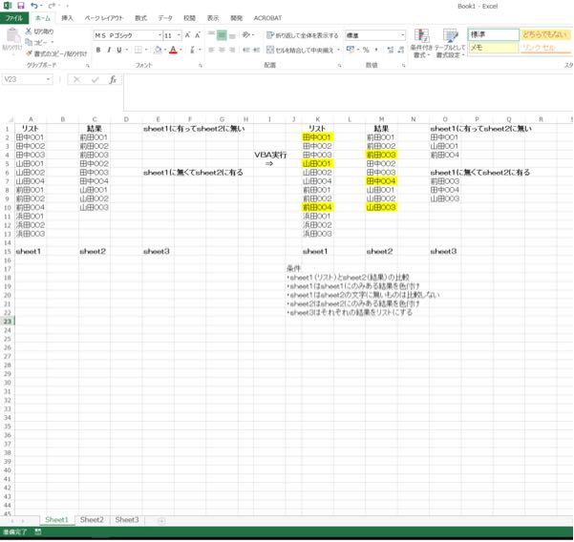Image resolution: width=574 pixels, height=542 pixels.
Task: Click the Save icon in quick access toolbar
Action: 20,6
